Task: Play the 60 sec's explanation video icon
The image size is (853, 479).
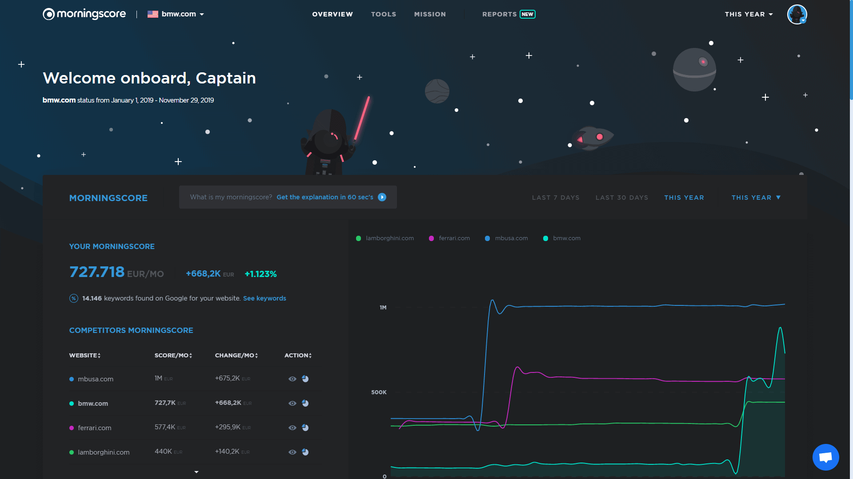Action: coord(382,197)
